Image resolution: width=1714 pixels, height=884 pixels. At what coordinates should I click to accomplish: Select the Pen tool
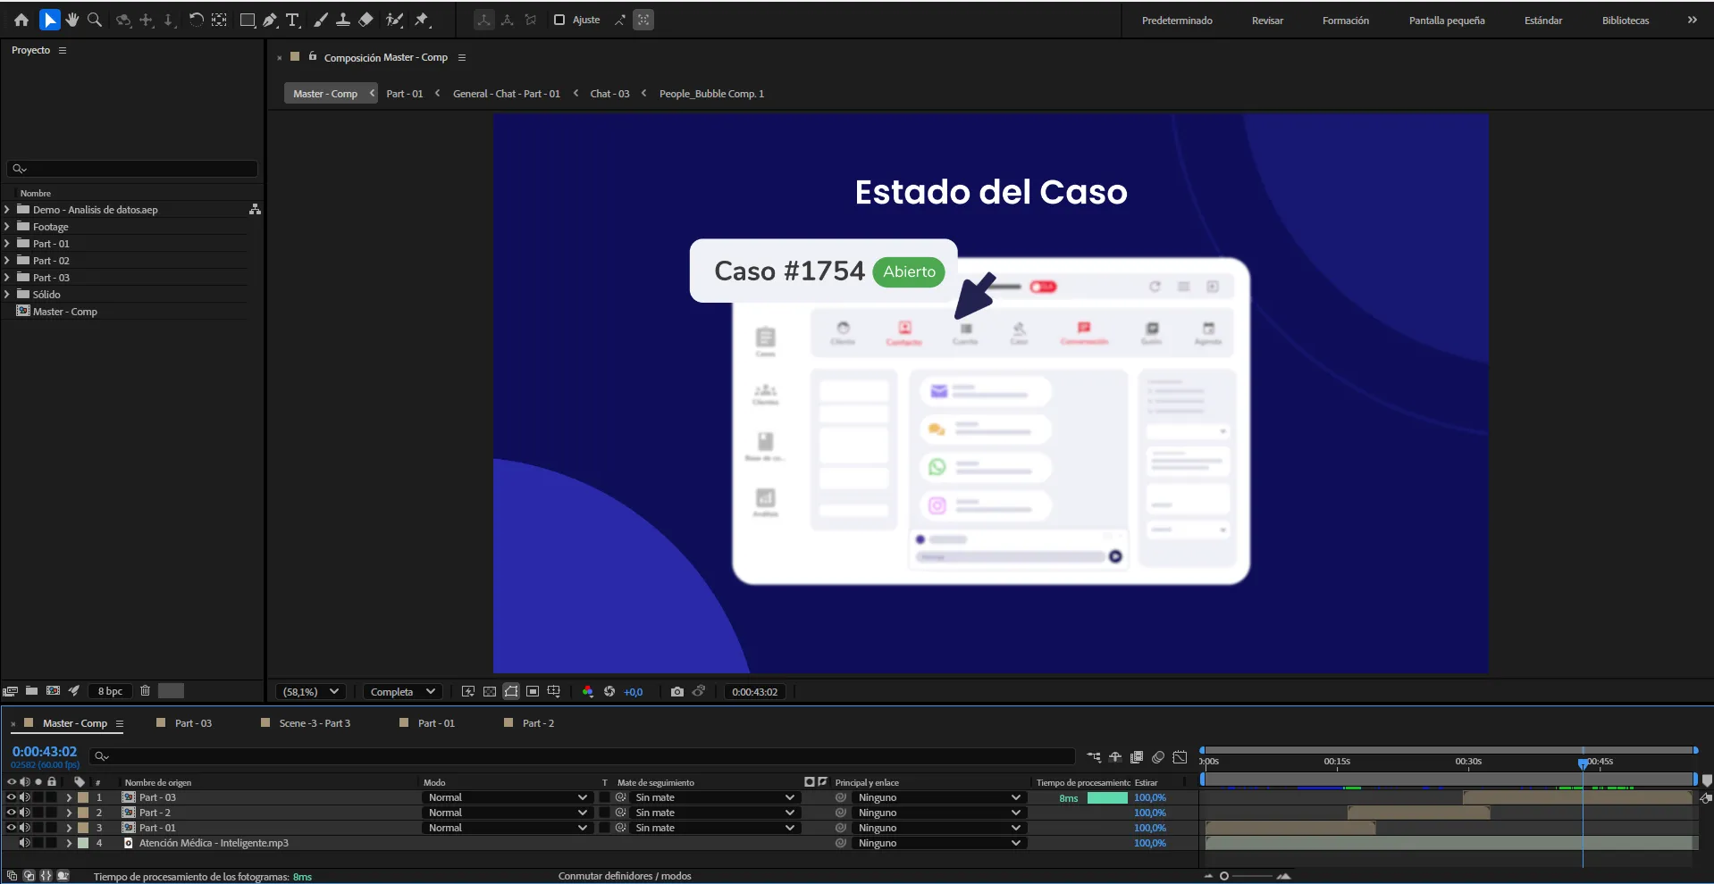point(270,20)
